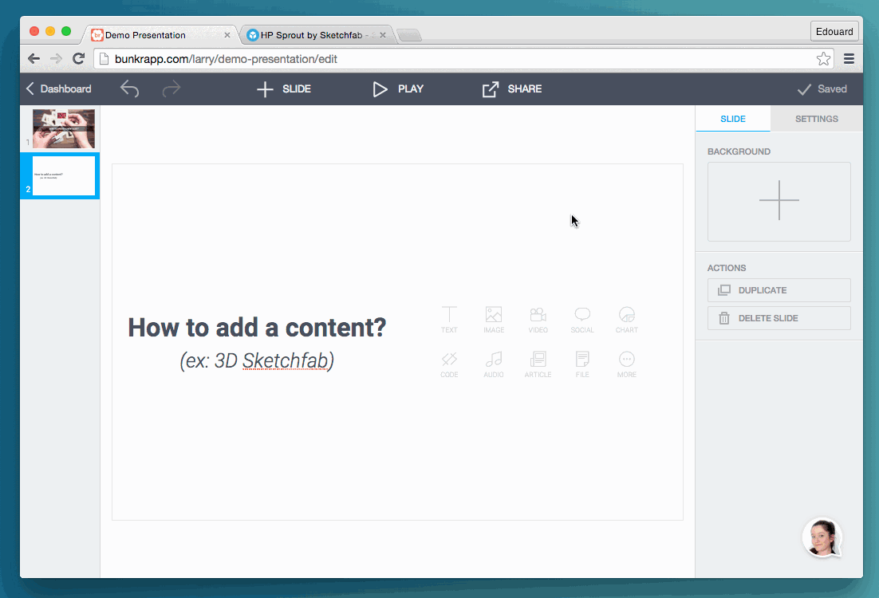Screen dimensions: 879x598
Task: Open the chat support avatar
Action: 822,537
